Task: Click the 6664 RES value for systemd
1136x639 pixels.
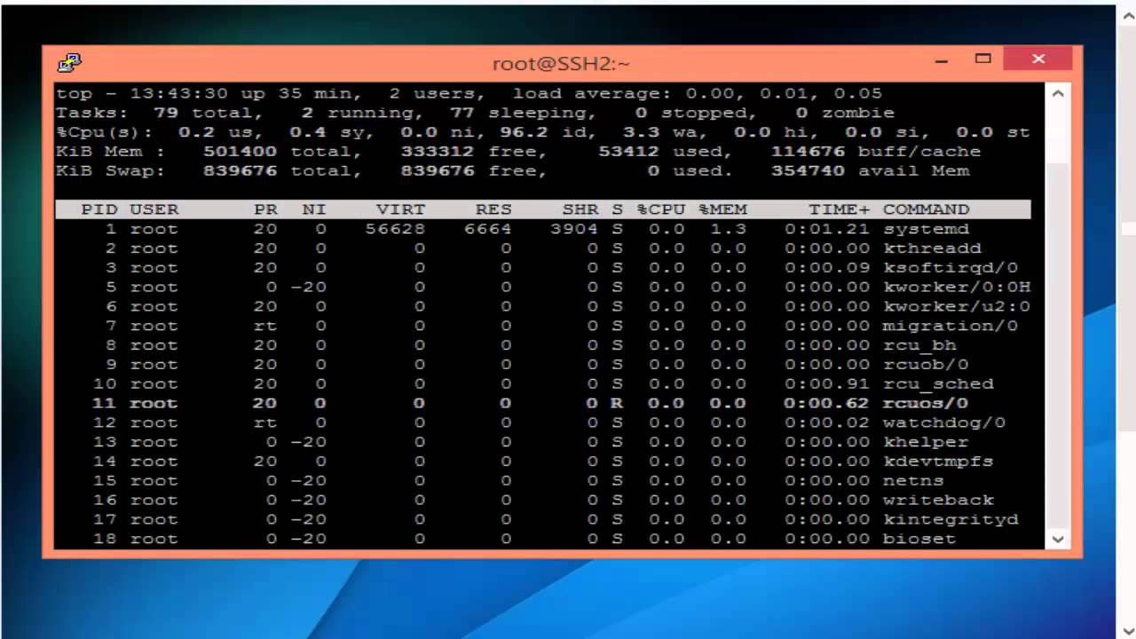Action: pyautogui.click(x=488, y=229)
